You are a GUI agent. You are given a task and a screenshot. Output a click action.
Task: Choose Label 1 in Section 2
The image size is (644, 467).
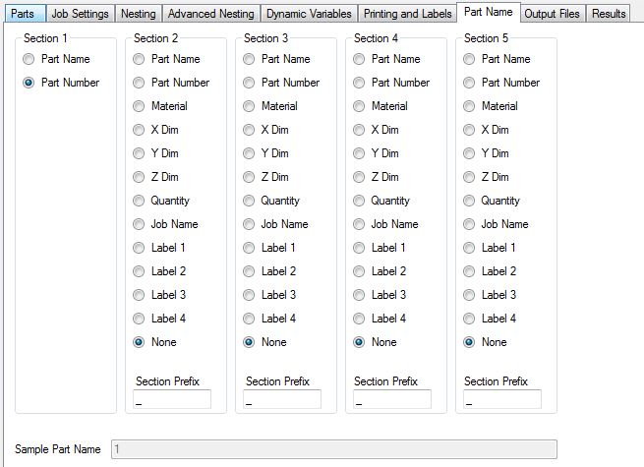coord(140,248)
